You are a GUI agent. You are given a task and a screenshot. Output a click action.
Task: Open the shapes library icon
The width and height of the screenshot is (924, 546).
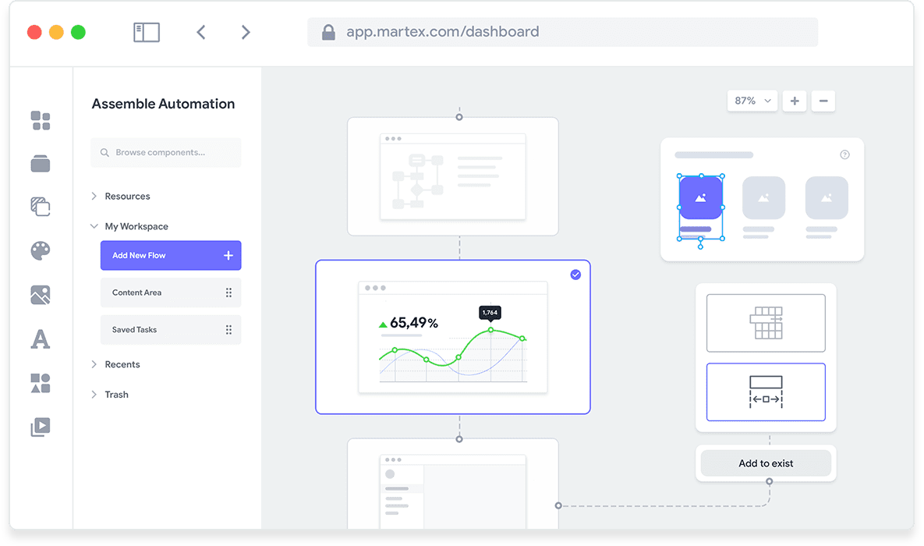click(x=41, y=383)
